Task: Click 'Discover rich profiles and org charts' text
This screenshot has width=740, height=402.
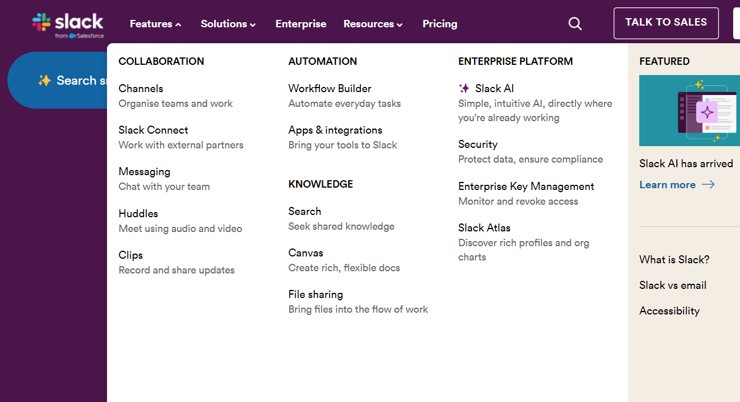Action: click(x=524, y=250)
